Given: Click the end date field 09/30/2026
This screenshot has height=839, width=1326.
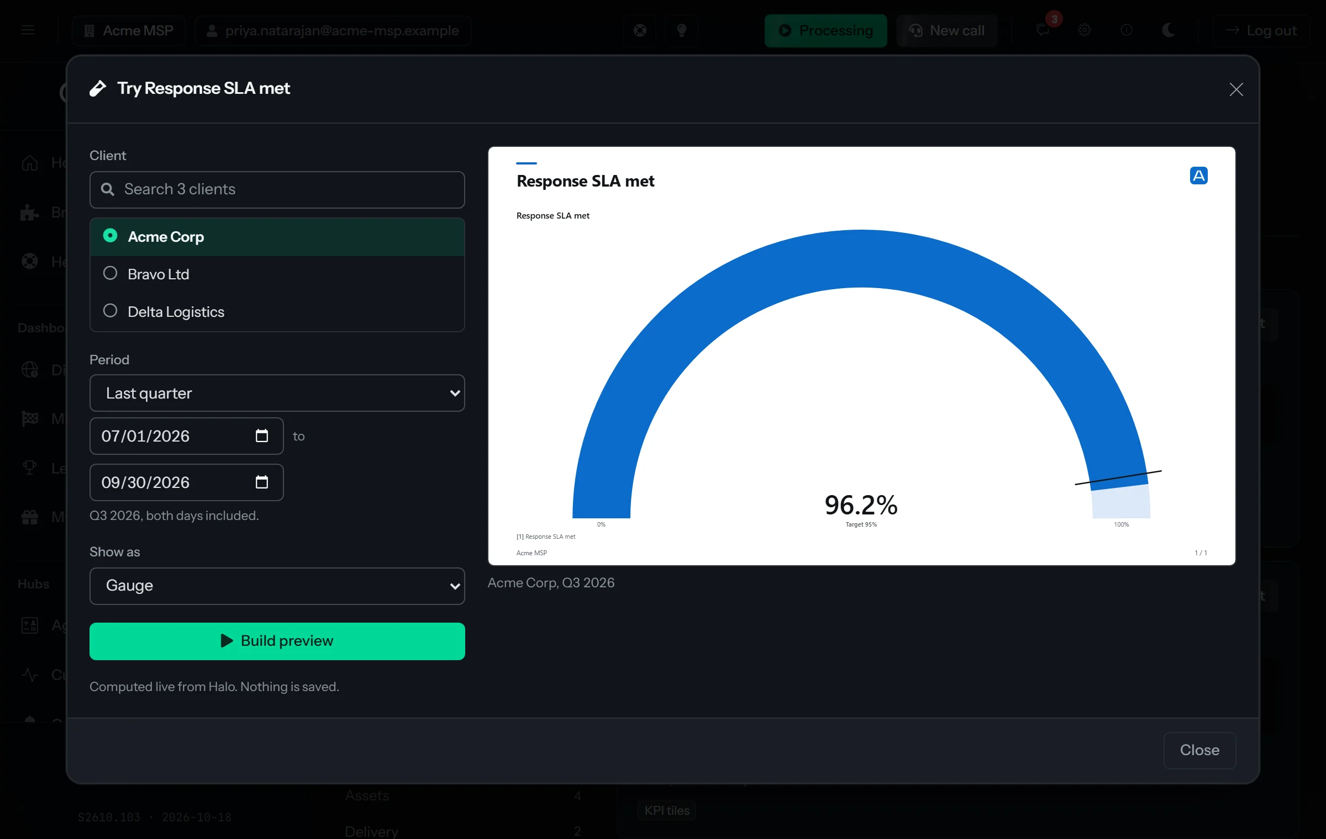Looking at the screenshot, I should pos(186,482).
